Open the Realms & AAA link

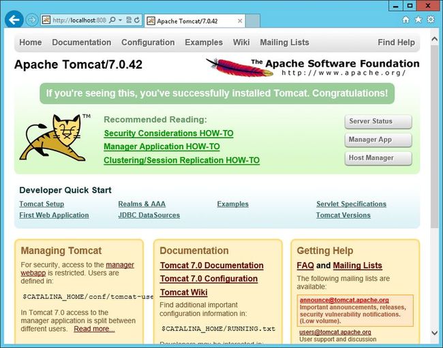pyautogui.click(x=142, y=204)
